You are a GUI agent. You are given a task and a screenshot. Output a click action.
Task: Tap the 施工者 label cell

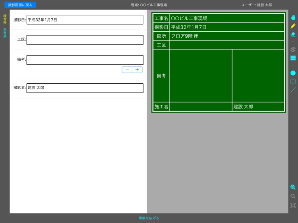tap(161, 107)
